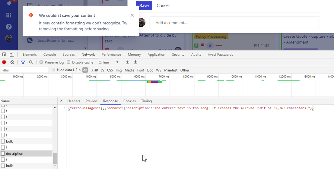The height and width of the screenshot is (169, 334).
Task: Switch to the Preview tab
Action: tap(92, 101)
